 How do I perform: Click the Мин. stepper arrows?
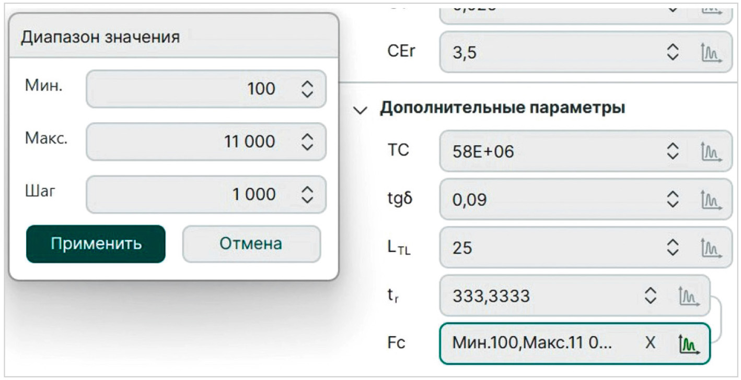308,89
